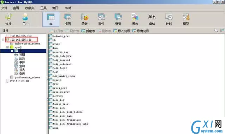Click 设计表 (Design Table) button
This screenshot has width=225, height=134.
point(72,31)
